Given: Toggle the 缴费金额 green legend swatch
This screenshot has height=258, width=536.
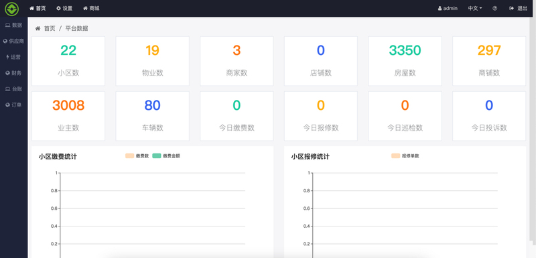Looking at the screenshot, I should (157, 156).
